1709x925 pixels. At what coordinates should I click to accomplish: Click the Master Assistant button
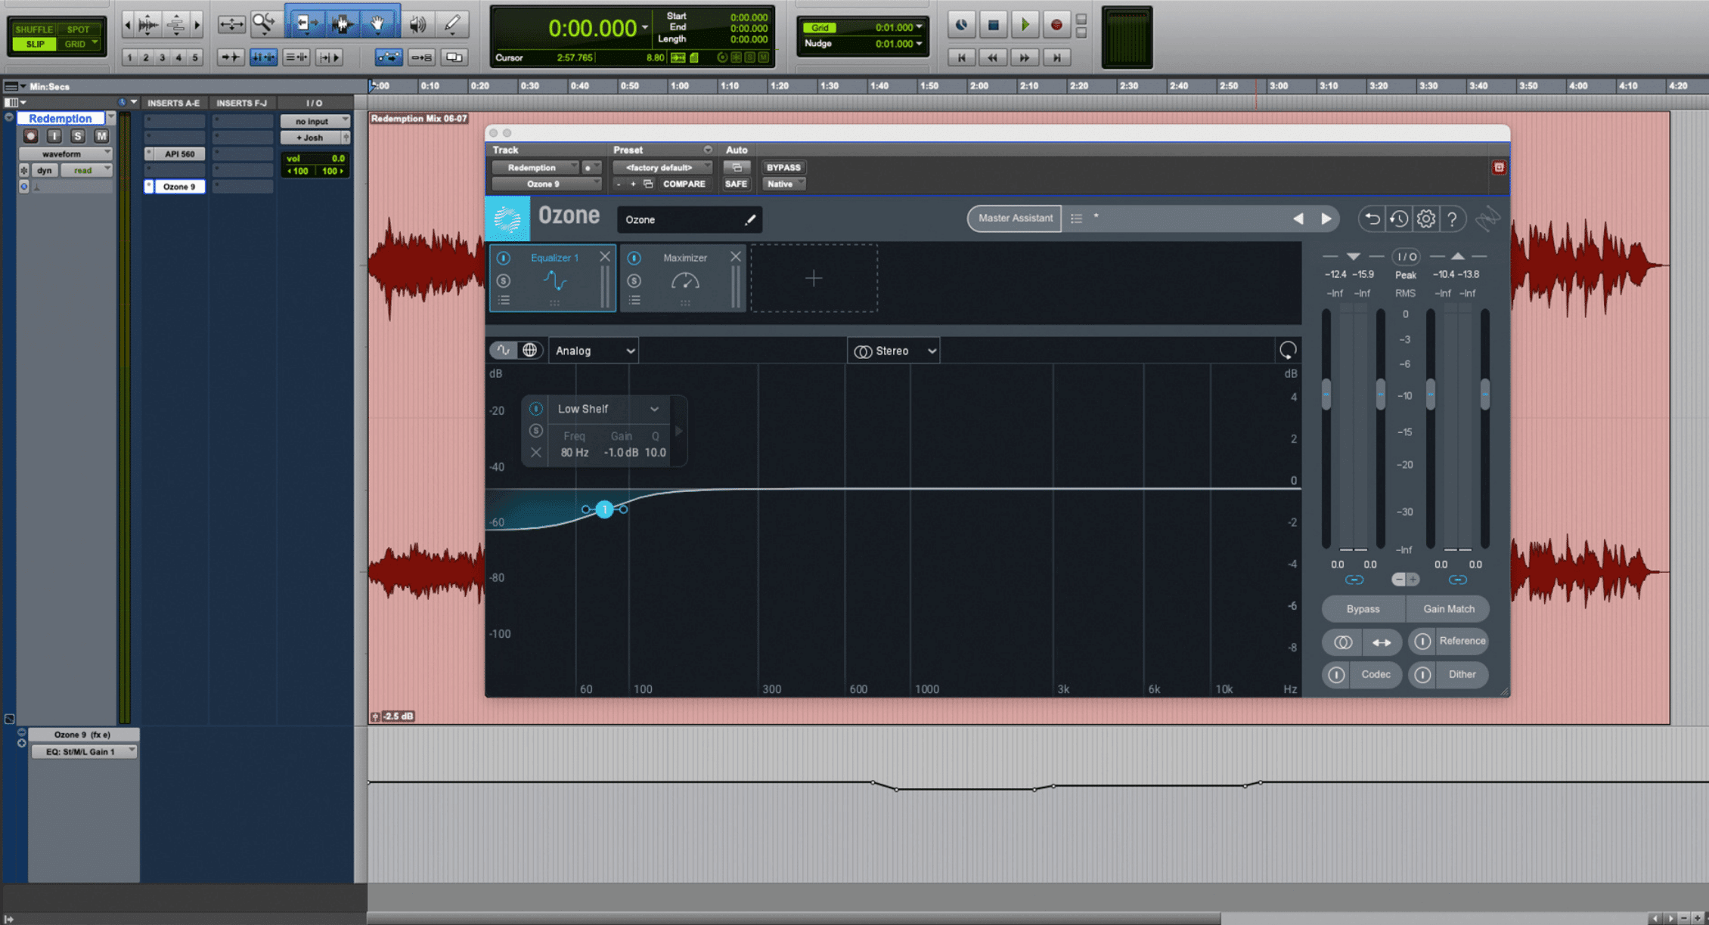1015,218
